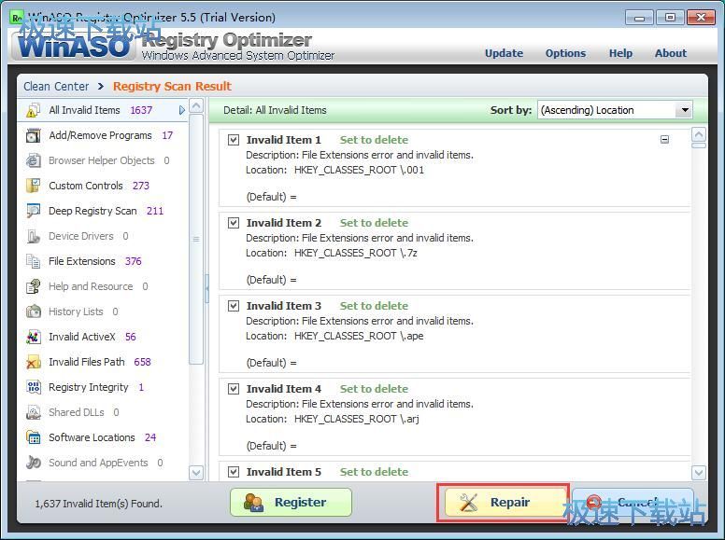Click the WinASO title bar app icon

click(17, 18)
